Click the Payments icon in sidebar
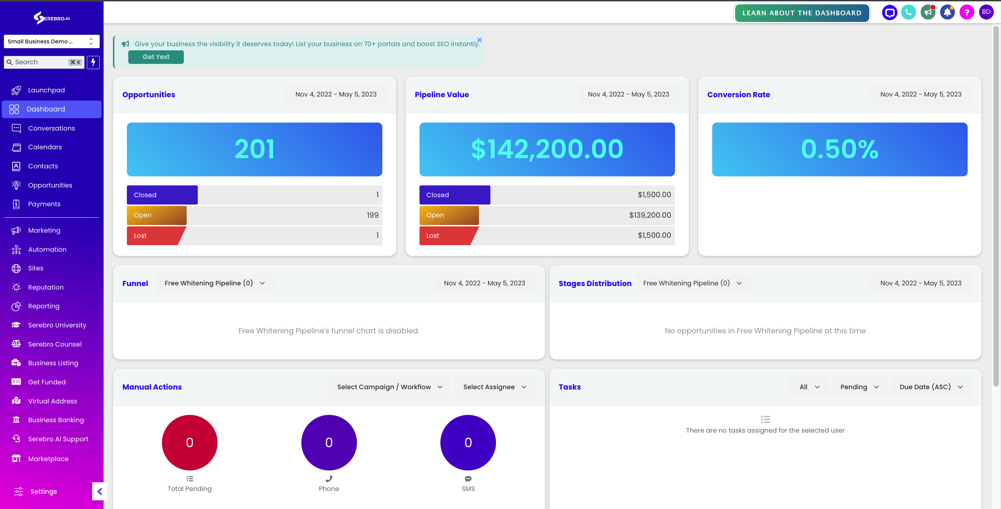1001x509 pixels. pos(16,203)
